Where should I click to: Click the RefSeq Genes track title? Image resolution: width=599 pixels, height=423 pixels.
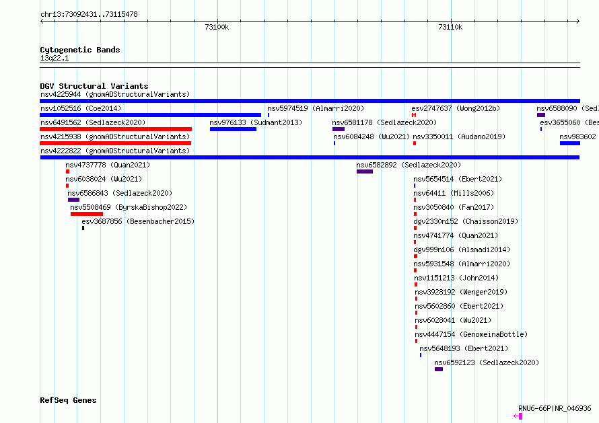click(x=68, y=401)
